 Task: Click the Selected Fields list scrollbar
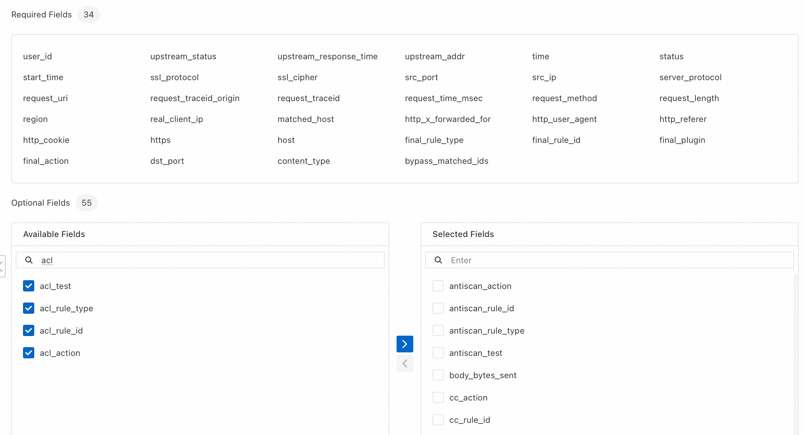pos(795,349)
